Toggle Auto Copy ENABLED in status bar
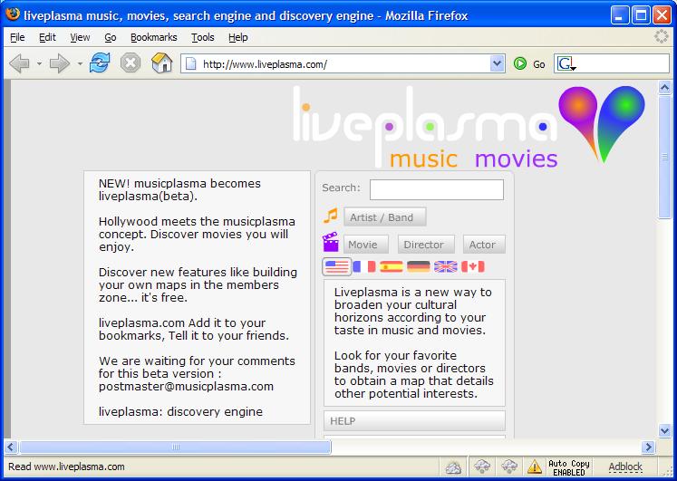The height and width of the screenshot is (481, 677). click(x=568, y=467)
